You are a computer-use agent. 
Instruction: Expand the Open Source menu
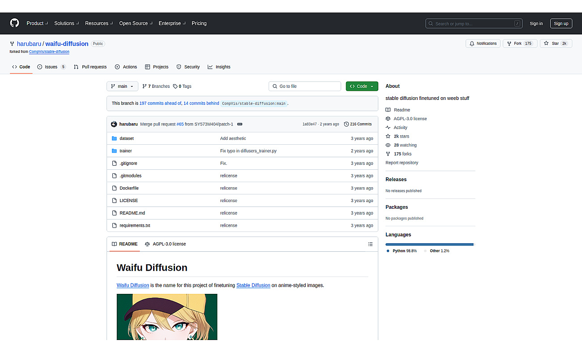click(x=136, y=23)
